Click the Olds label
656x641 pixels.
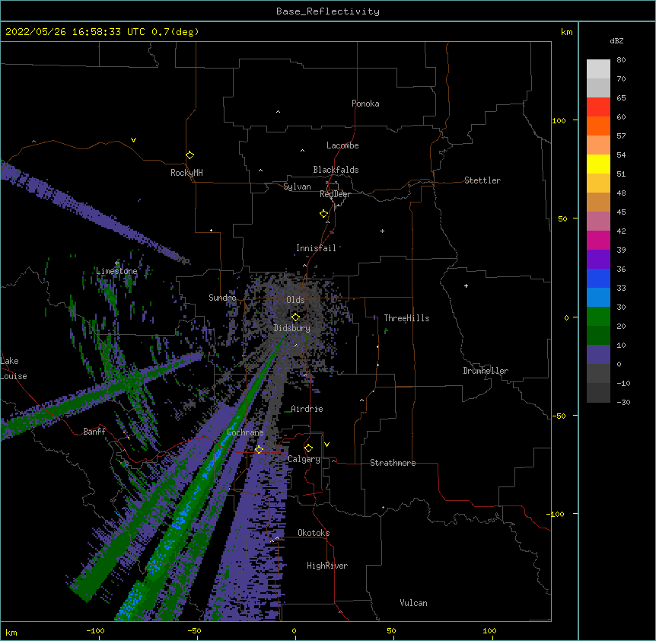click(x=295, y=300)
